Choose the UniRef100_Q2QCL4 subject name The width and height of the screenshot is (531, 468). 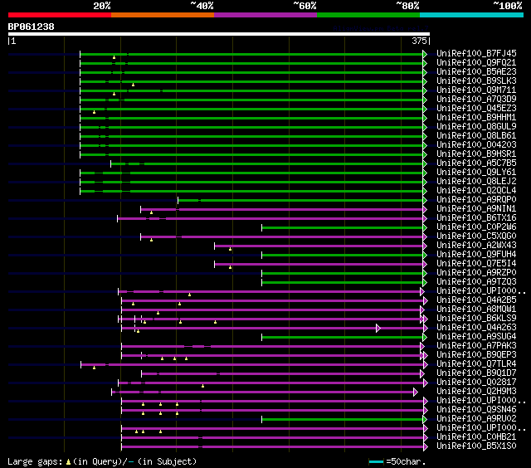[476, 191]
